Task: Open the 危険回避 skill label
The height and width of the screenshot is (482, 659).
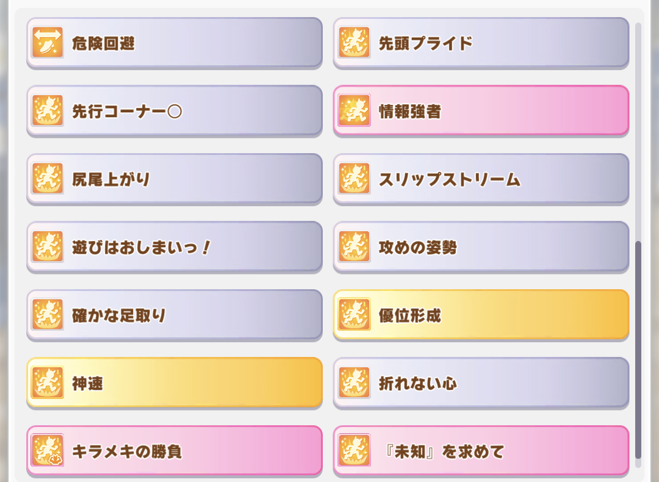Action: [103, 43]
